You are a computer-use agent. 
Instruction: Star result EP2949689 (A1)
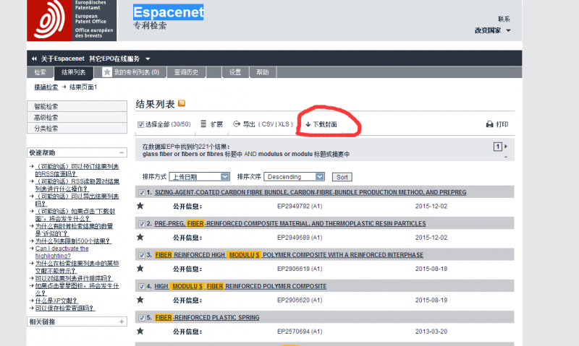click(x=140, y=238)
